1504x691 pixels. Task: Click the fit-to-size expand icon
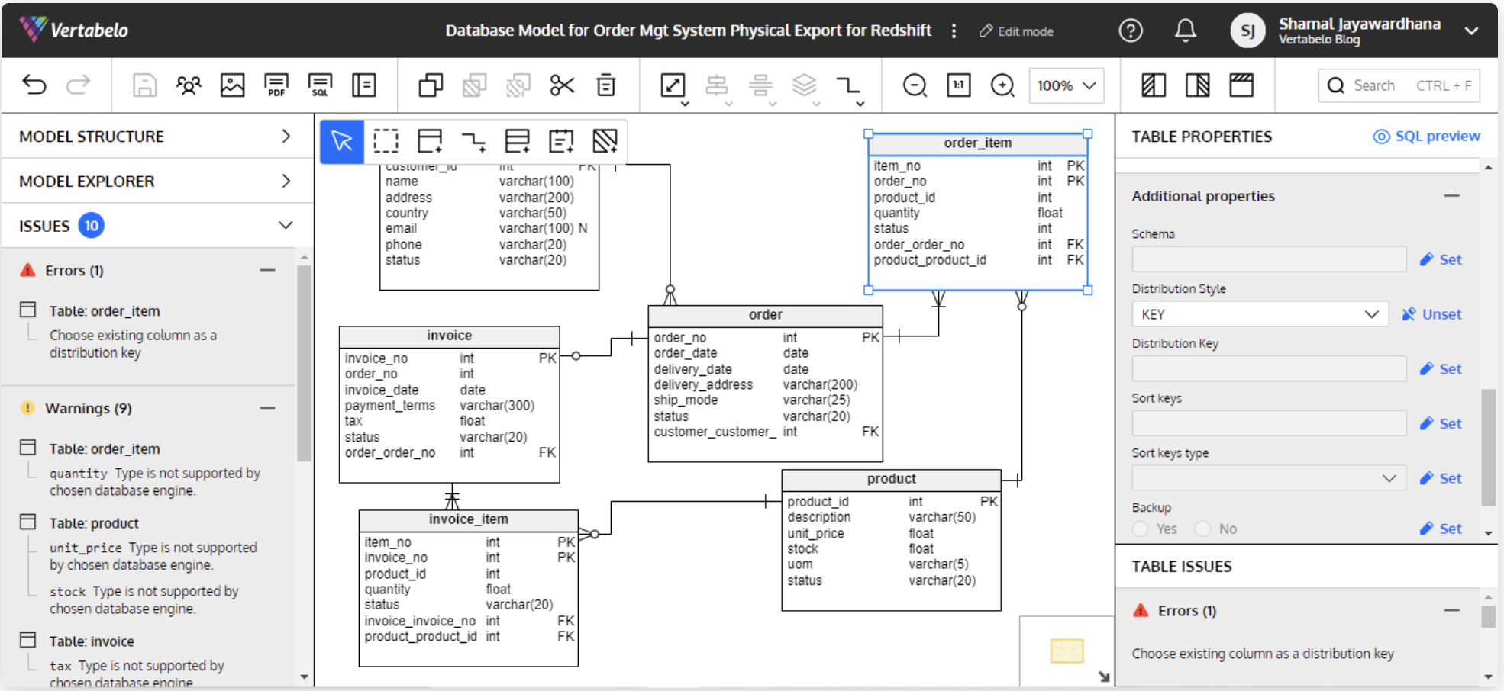pyautogui.click(x=673, y=85)
